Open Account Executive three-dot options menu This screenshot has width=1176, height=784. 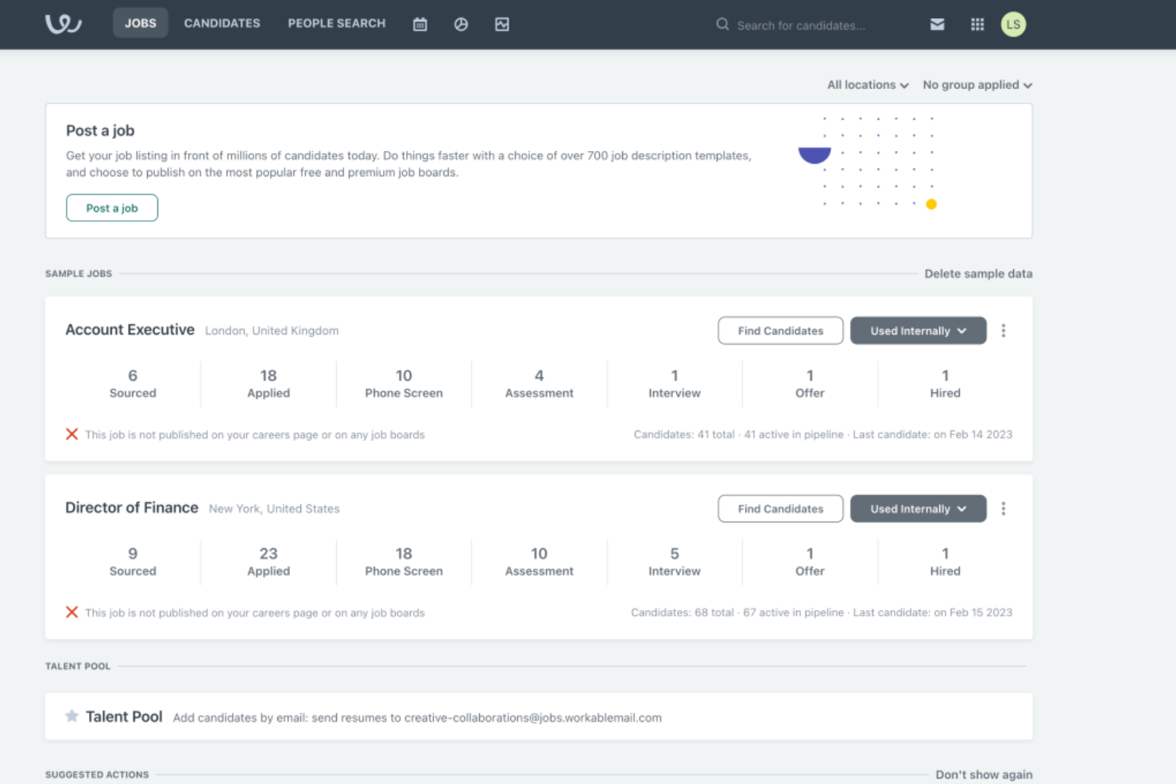1004,330
